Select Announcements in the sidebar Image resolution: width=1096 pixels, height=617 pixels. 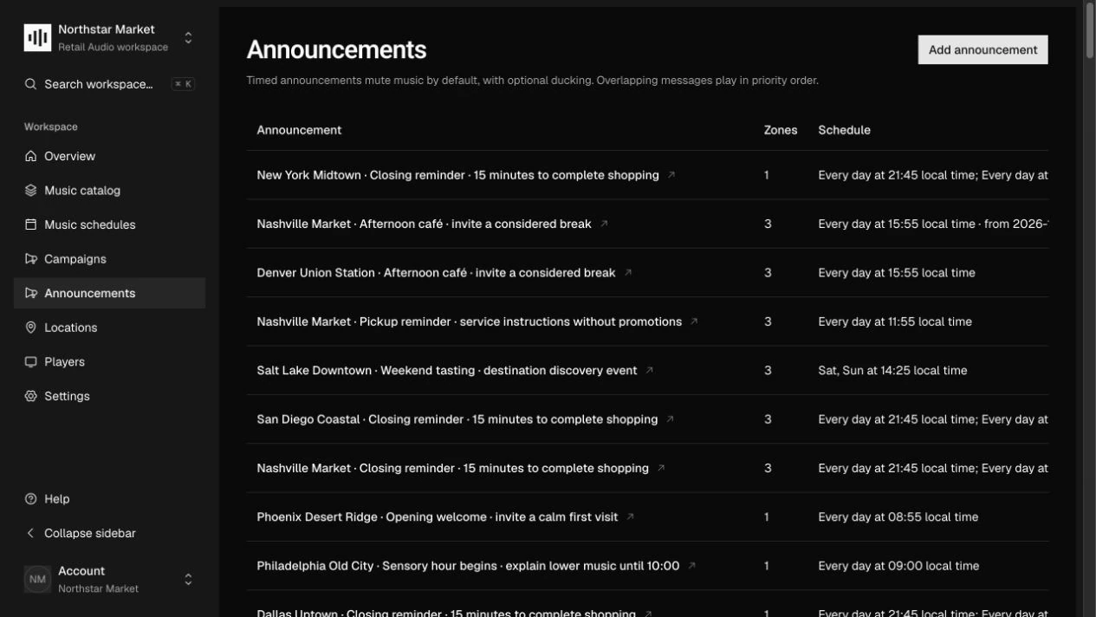[x=109, y=293]
